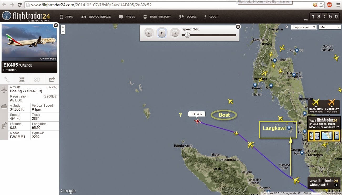This screenshot has width=342, height=195.
Task: Click the UTC clock display
Action: click(325, 17)
